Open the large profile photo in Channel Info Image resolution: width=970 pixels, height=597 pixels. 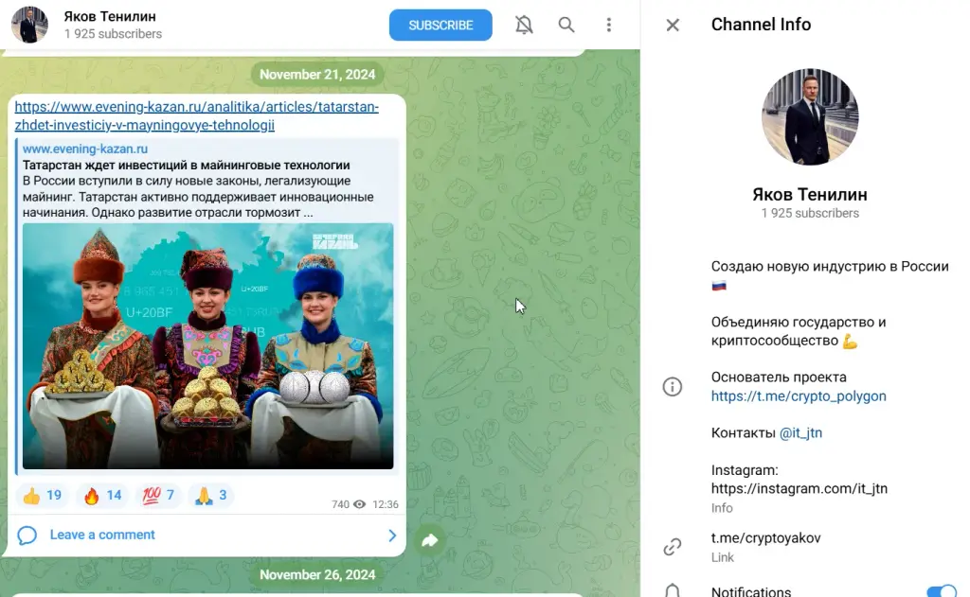point(810,116)
